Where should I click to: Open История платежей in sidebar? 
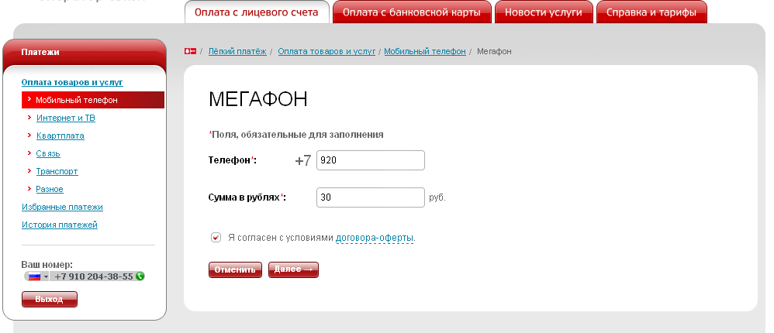coord(60,225)
